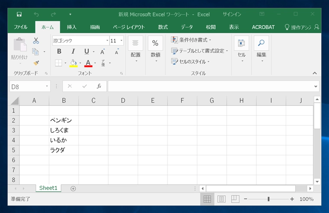Image resolution: width=329 pixels, height=213 pixels.
Task: Open Quick Access Toolbar customize arrow
Action: [70, 14]
